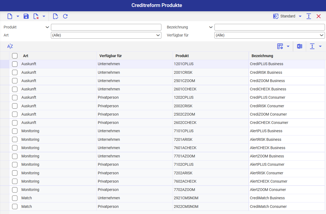
Task: Sort the table with A-Z icon
Action: click(x=10, y=46)
